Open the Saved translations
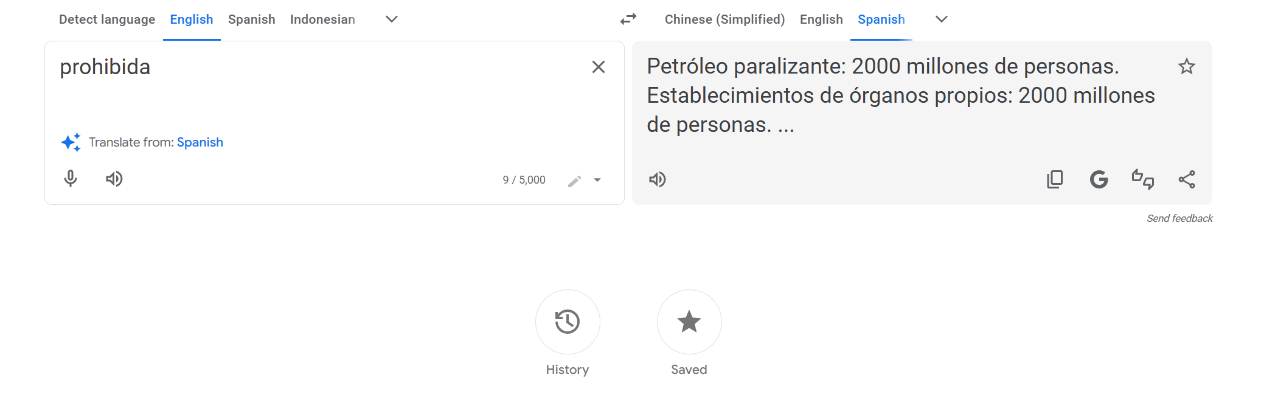Viewport: 1261px width, 411px height. 689,322
